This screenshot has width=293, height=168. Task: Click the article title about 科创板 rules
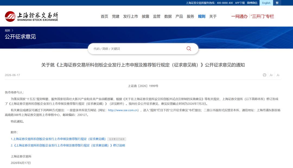[x=143, y=65]
